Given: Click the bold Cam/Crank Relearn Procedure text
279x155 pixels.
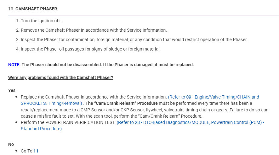Looking at the screenshot, I should (x=122, y=103).
